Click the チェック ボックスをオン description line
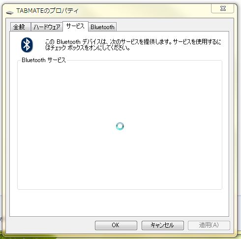 coord(88,48)
